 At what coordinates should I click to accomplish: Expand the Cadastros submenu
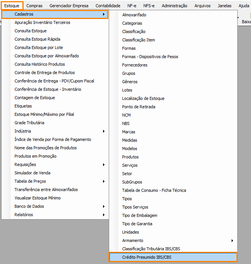point(55,14)
